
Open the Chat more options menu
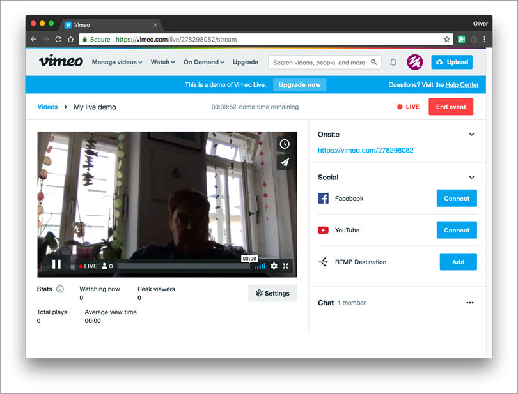coord(470,303)
